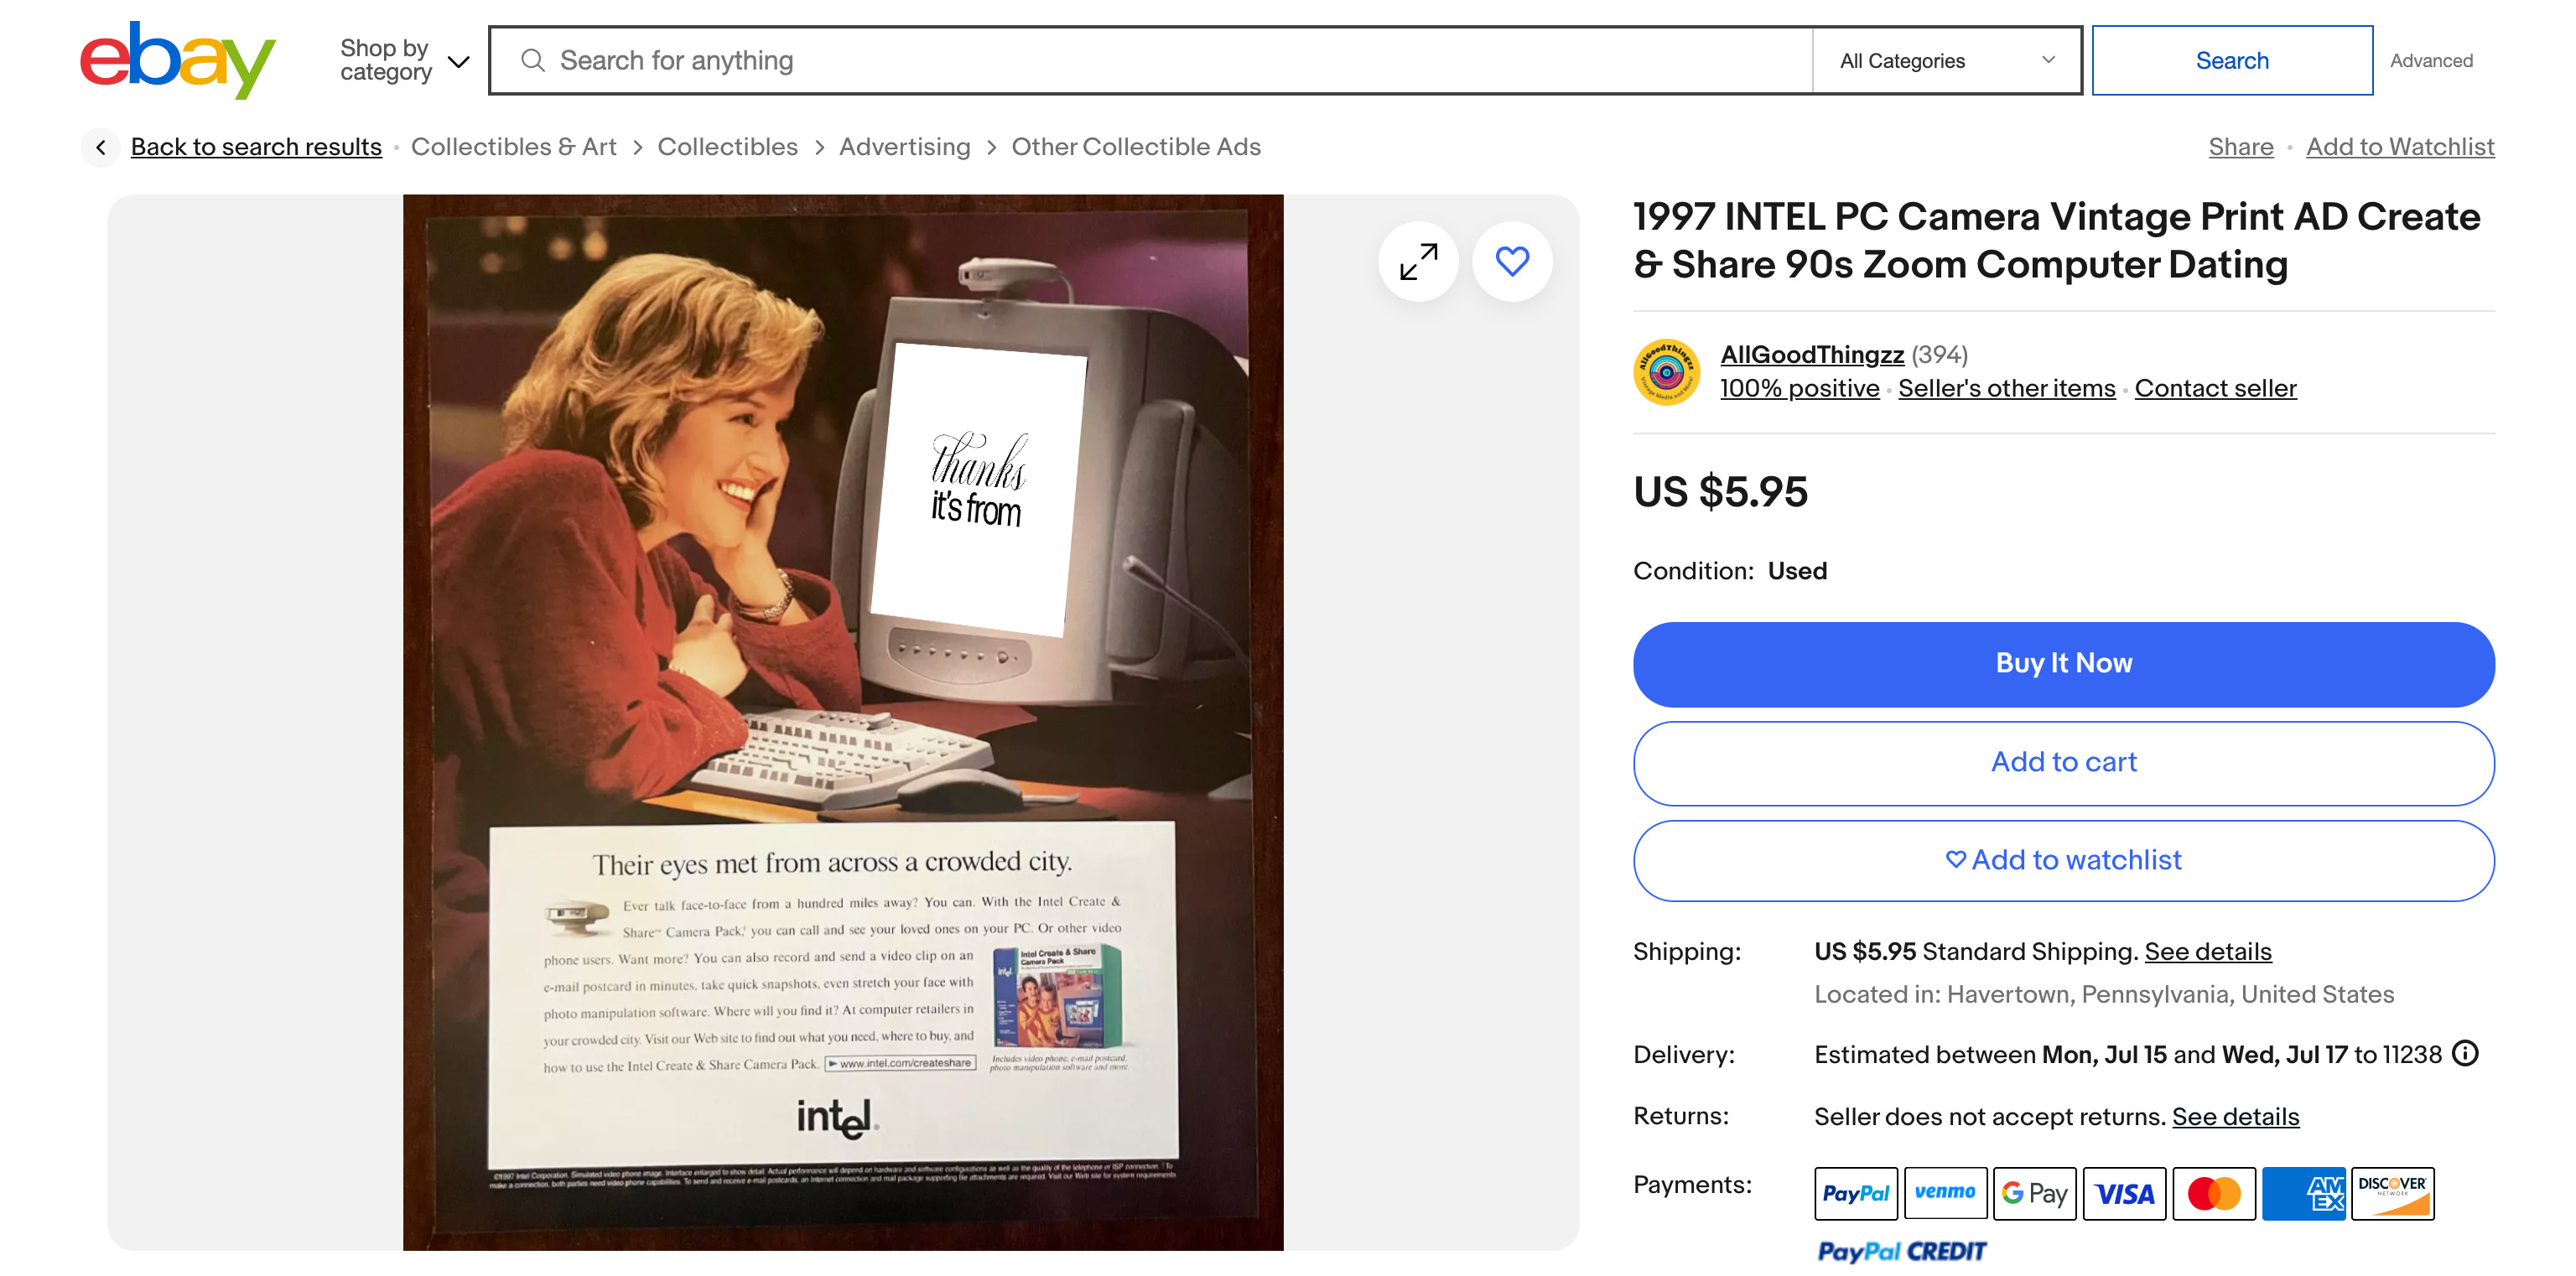
Task: Click the Search for anything field
Action: 1150,61
